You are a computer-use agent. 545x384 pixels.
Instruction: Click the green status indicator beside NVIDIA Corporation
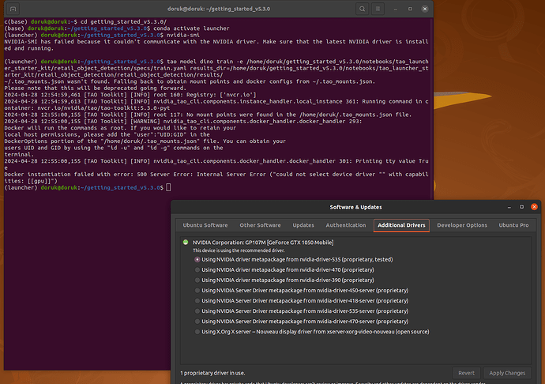(x=186, y=242)
